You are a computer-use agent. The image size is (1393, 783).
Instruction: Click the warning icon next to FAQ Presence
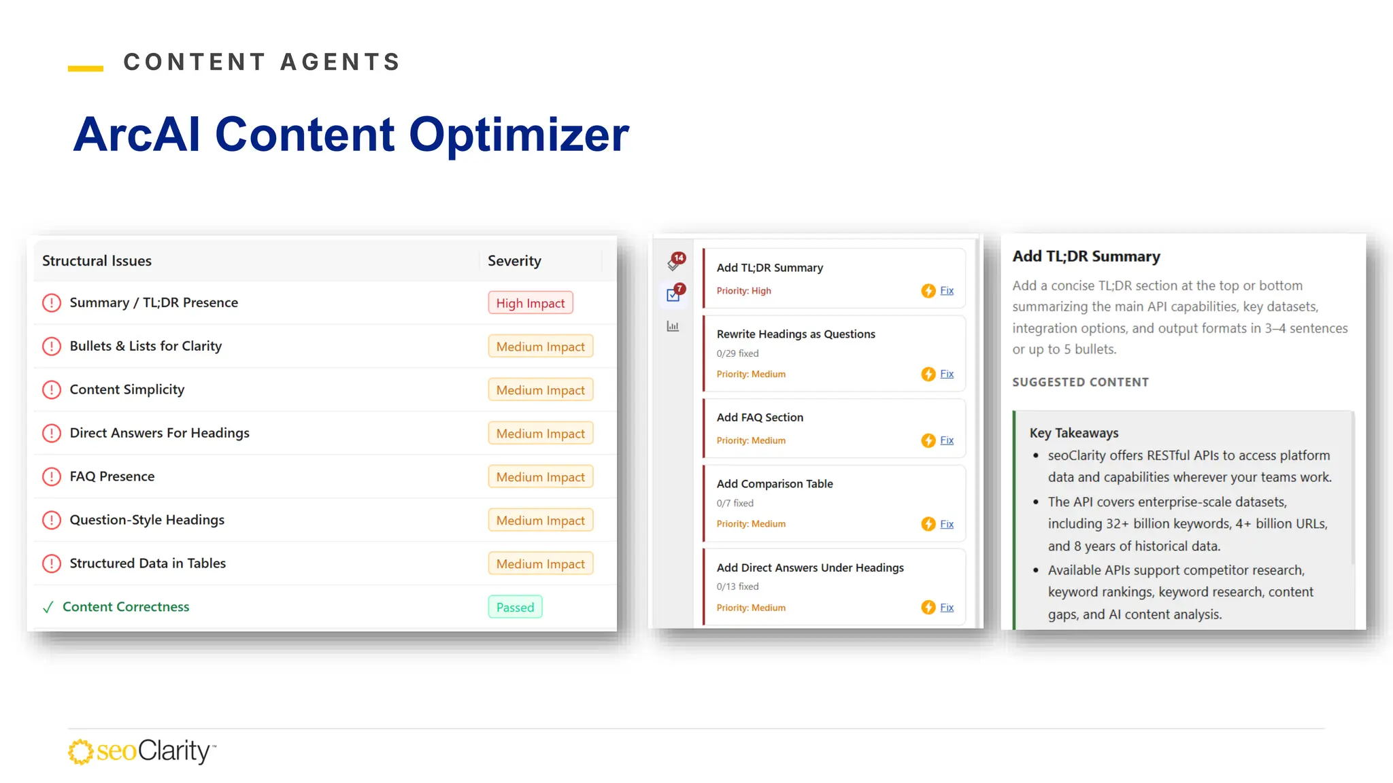(52, 476)
